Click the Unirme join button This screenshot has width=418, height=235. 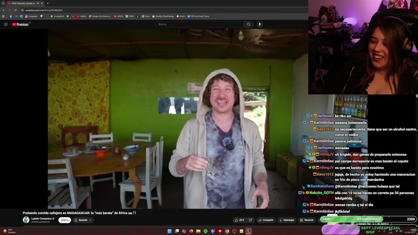(x=65, y=220)
